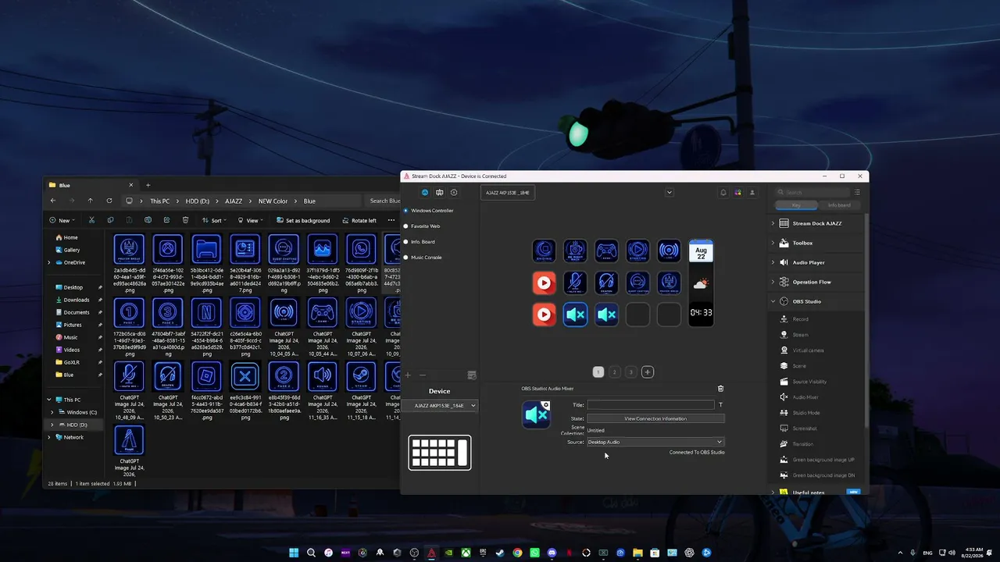Go to deck page 1
1000x562 pixels.
(x=598, y=372)
